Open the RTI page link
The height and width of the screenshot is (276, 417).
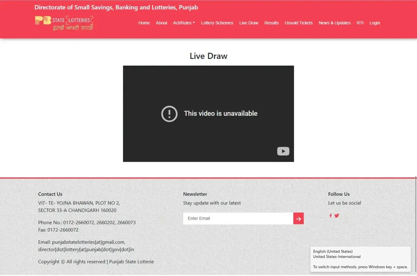tap(360, 23)
